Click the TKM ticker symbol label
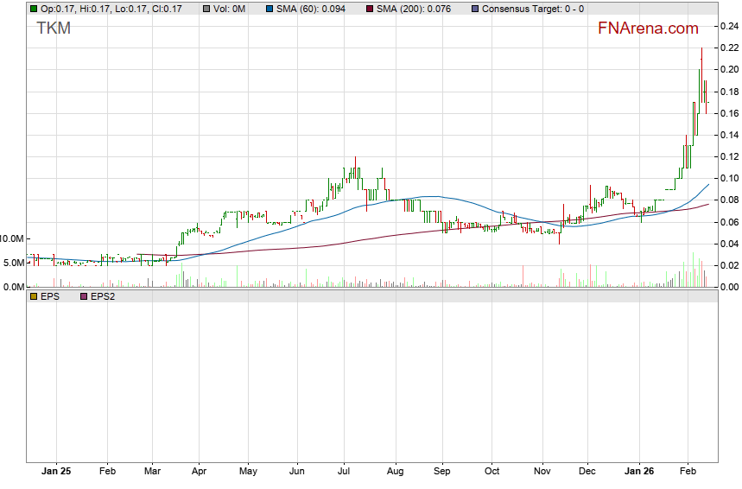Image resolution: width=742 pixels, height=489 pixels. (x=54, y=29)
